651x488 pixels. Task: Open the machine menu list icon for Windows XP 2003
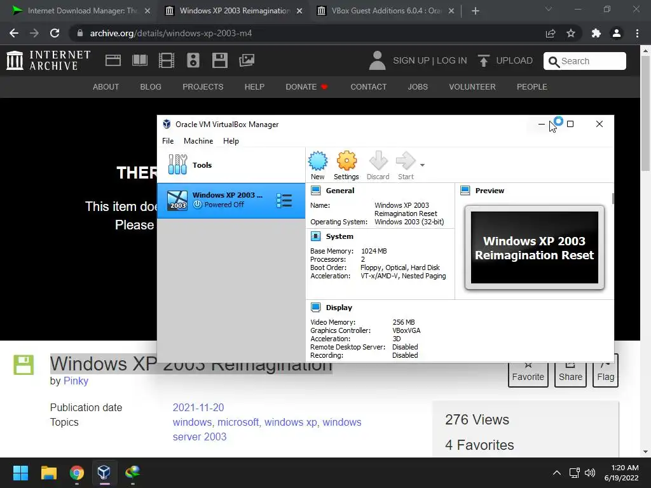[284, 200]
